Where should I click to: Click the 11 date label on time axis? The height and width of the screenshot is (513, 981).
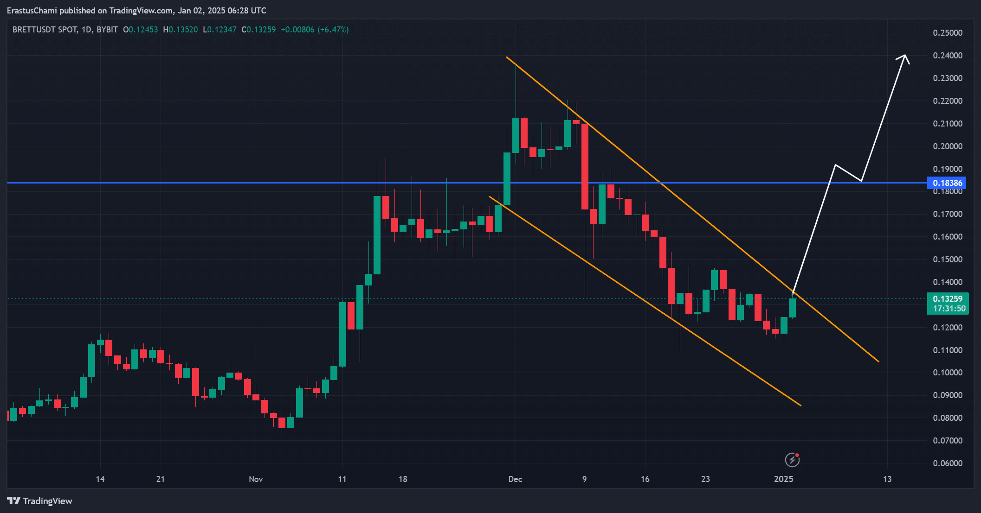tap(342, 479)
